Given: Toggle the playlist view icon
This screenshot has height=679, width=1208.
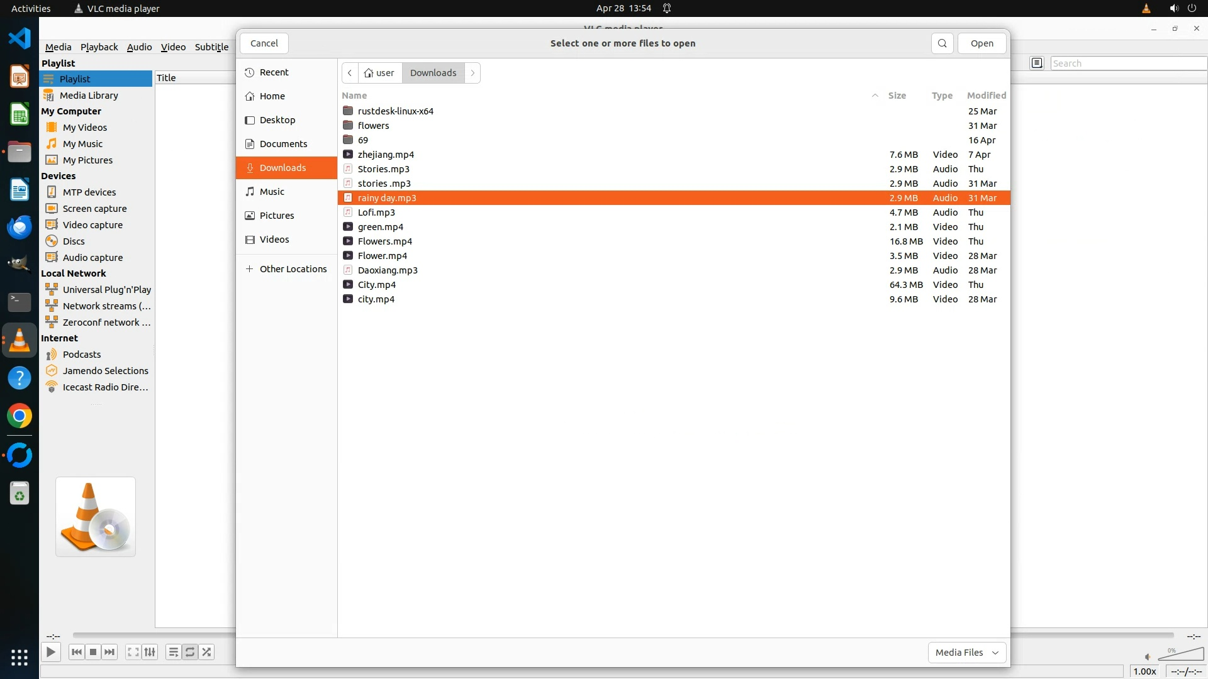Looking at the screenshot, I should 173,652.
